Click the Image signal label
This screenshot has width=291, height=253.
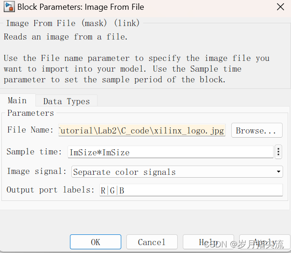pos(36,171)
